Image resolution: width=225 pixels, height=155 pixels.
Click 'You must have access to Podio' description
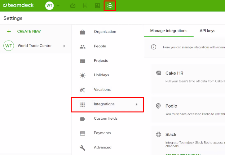[x=195, y=114]
